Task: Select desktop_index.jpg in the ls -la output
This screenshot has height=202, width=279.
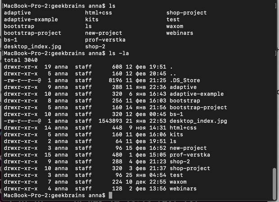Action: click(198, 121)
